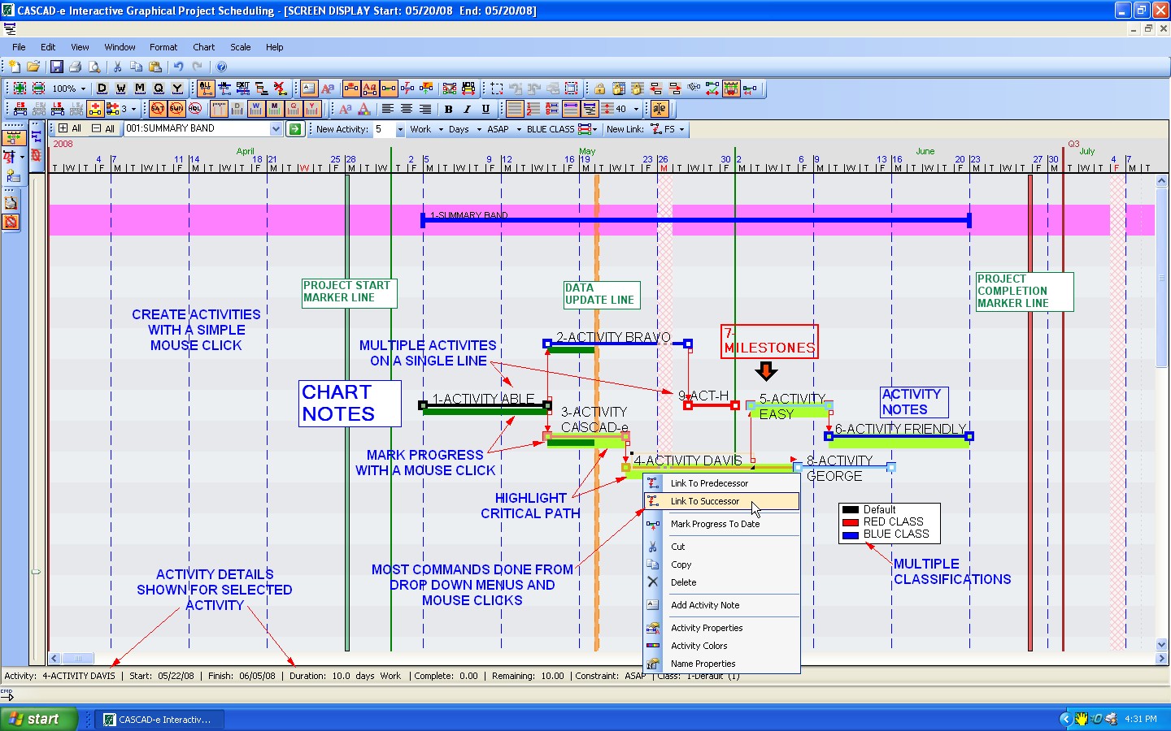This screenshot has width=1171, height=731.
Task: Click the green arrow Go button
Action: [294, 129]
